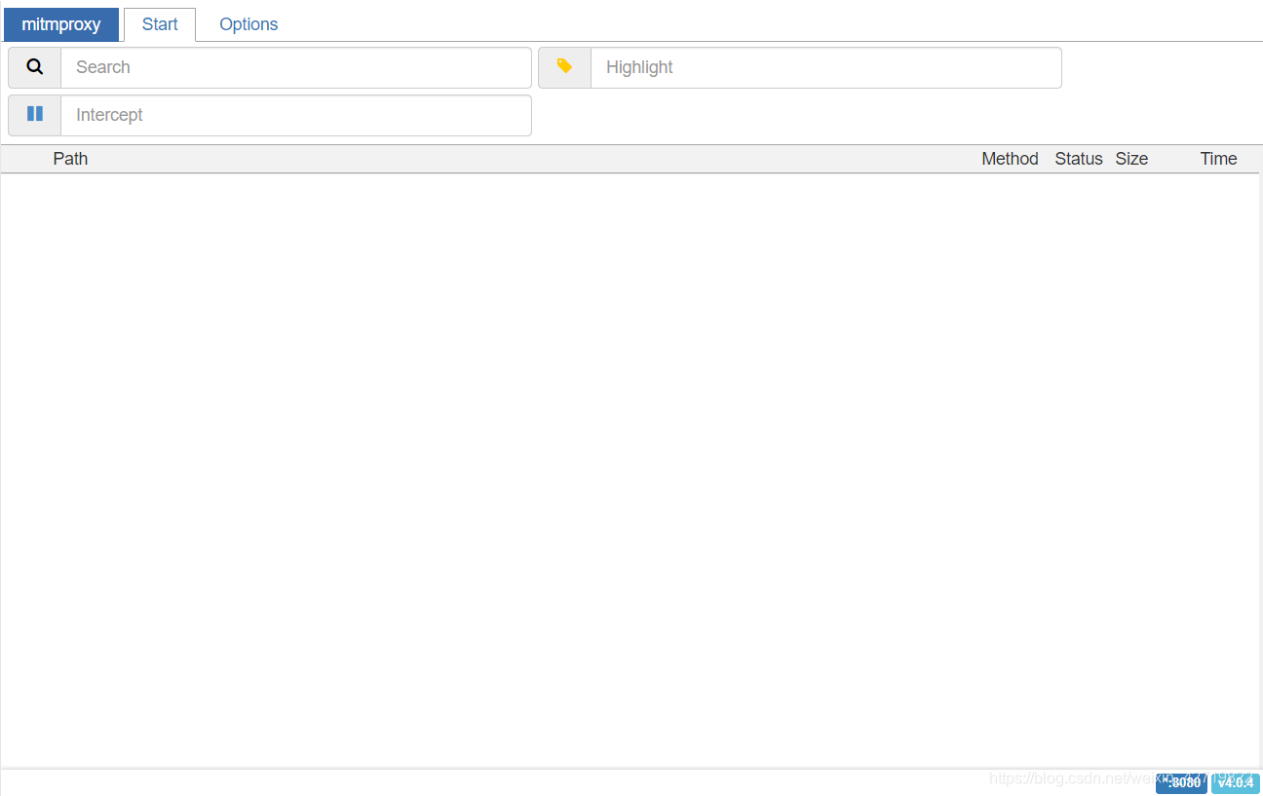
Task: Sort flows by Path column
Action: pyautogui.click(x=70, y=159)
